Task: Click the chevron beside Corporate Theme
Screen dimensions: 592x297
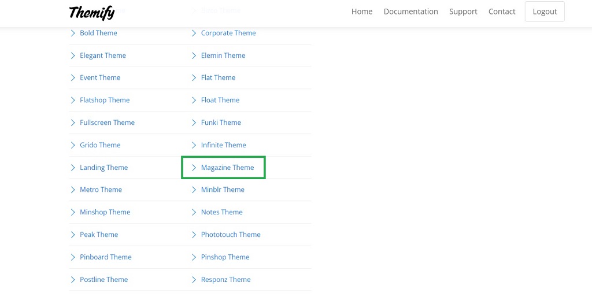Action: coord(194,33)
